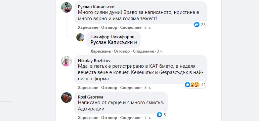Open the Руслан Каписъски author name link

[96, 7]
